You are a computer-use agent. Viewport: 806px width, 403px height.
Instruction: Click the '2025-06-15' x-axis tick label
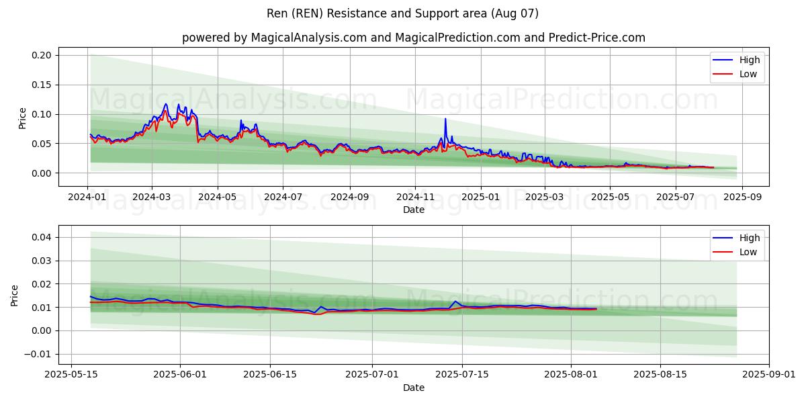click(x=269, y=375)
